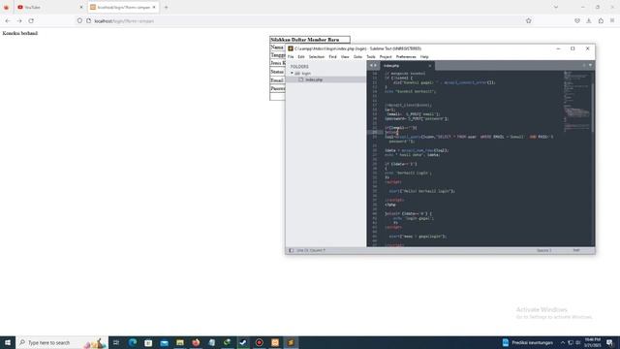Collapse the login folder in sidebar
620x349 pixels.
pyautogui.click(x=293, y=74)
